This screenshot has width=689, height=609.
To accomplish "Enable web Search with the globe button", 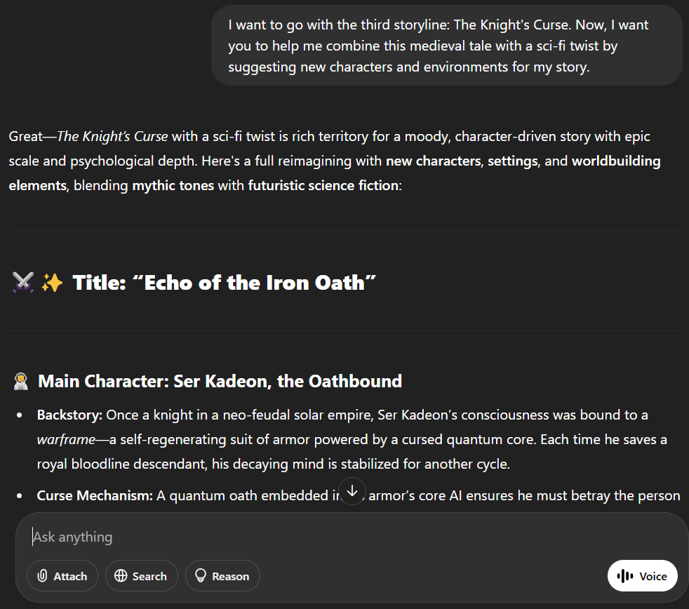I will tap(141, 576).
